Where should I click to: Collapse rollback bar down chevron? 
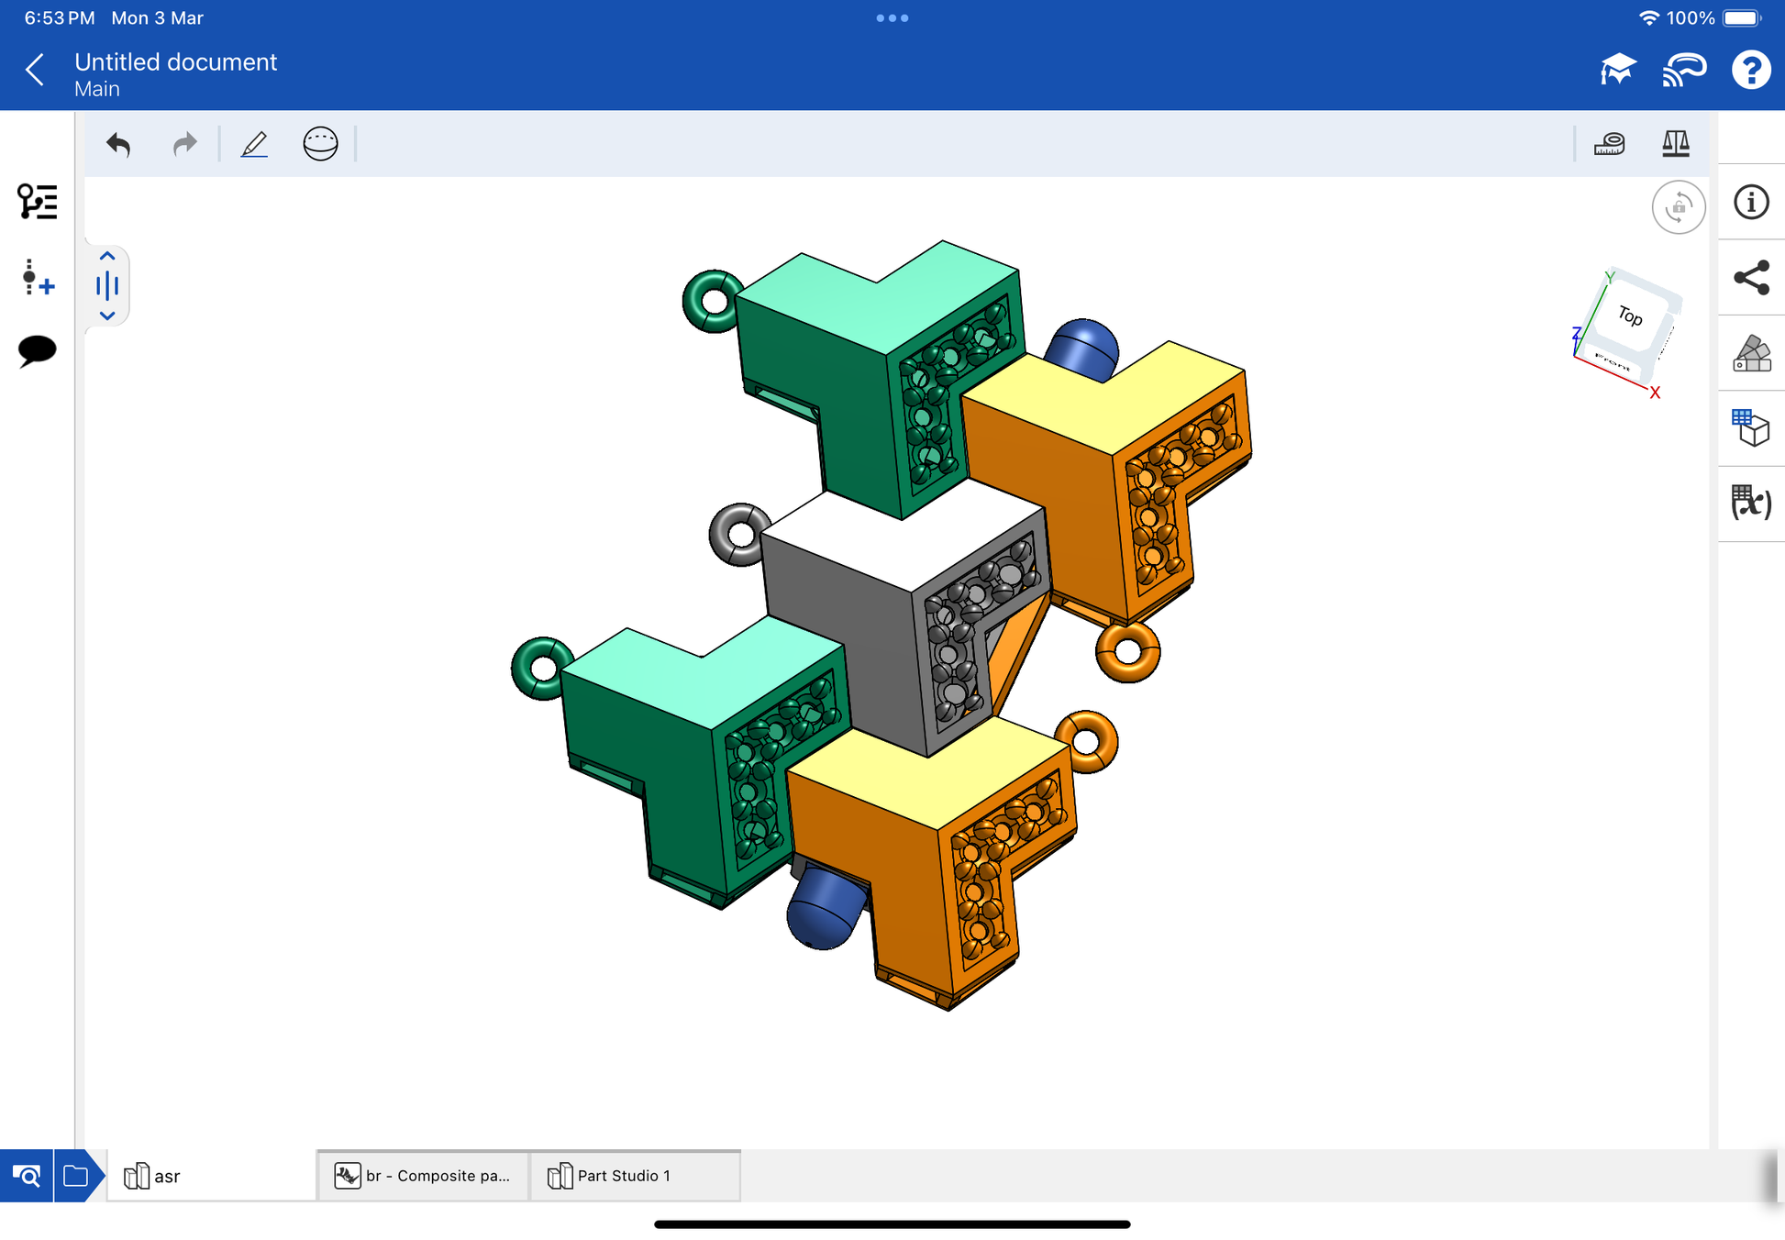pyautogui.click(x=107, y=316)
